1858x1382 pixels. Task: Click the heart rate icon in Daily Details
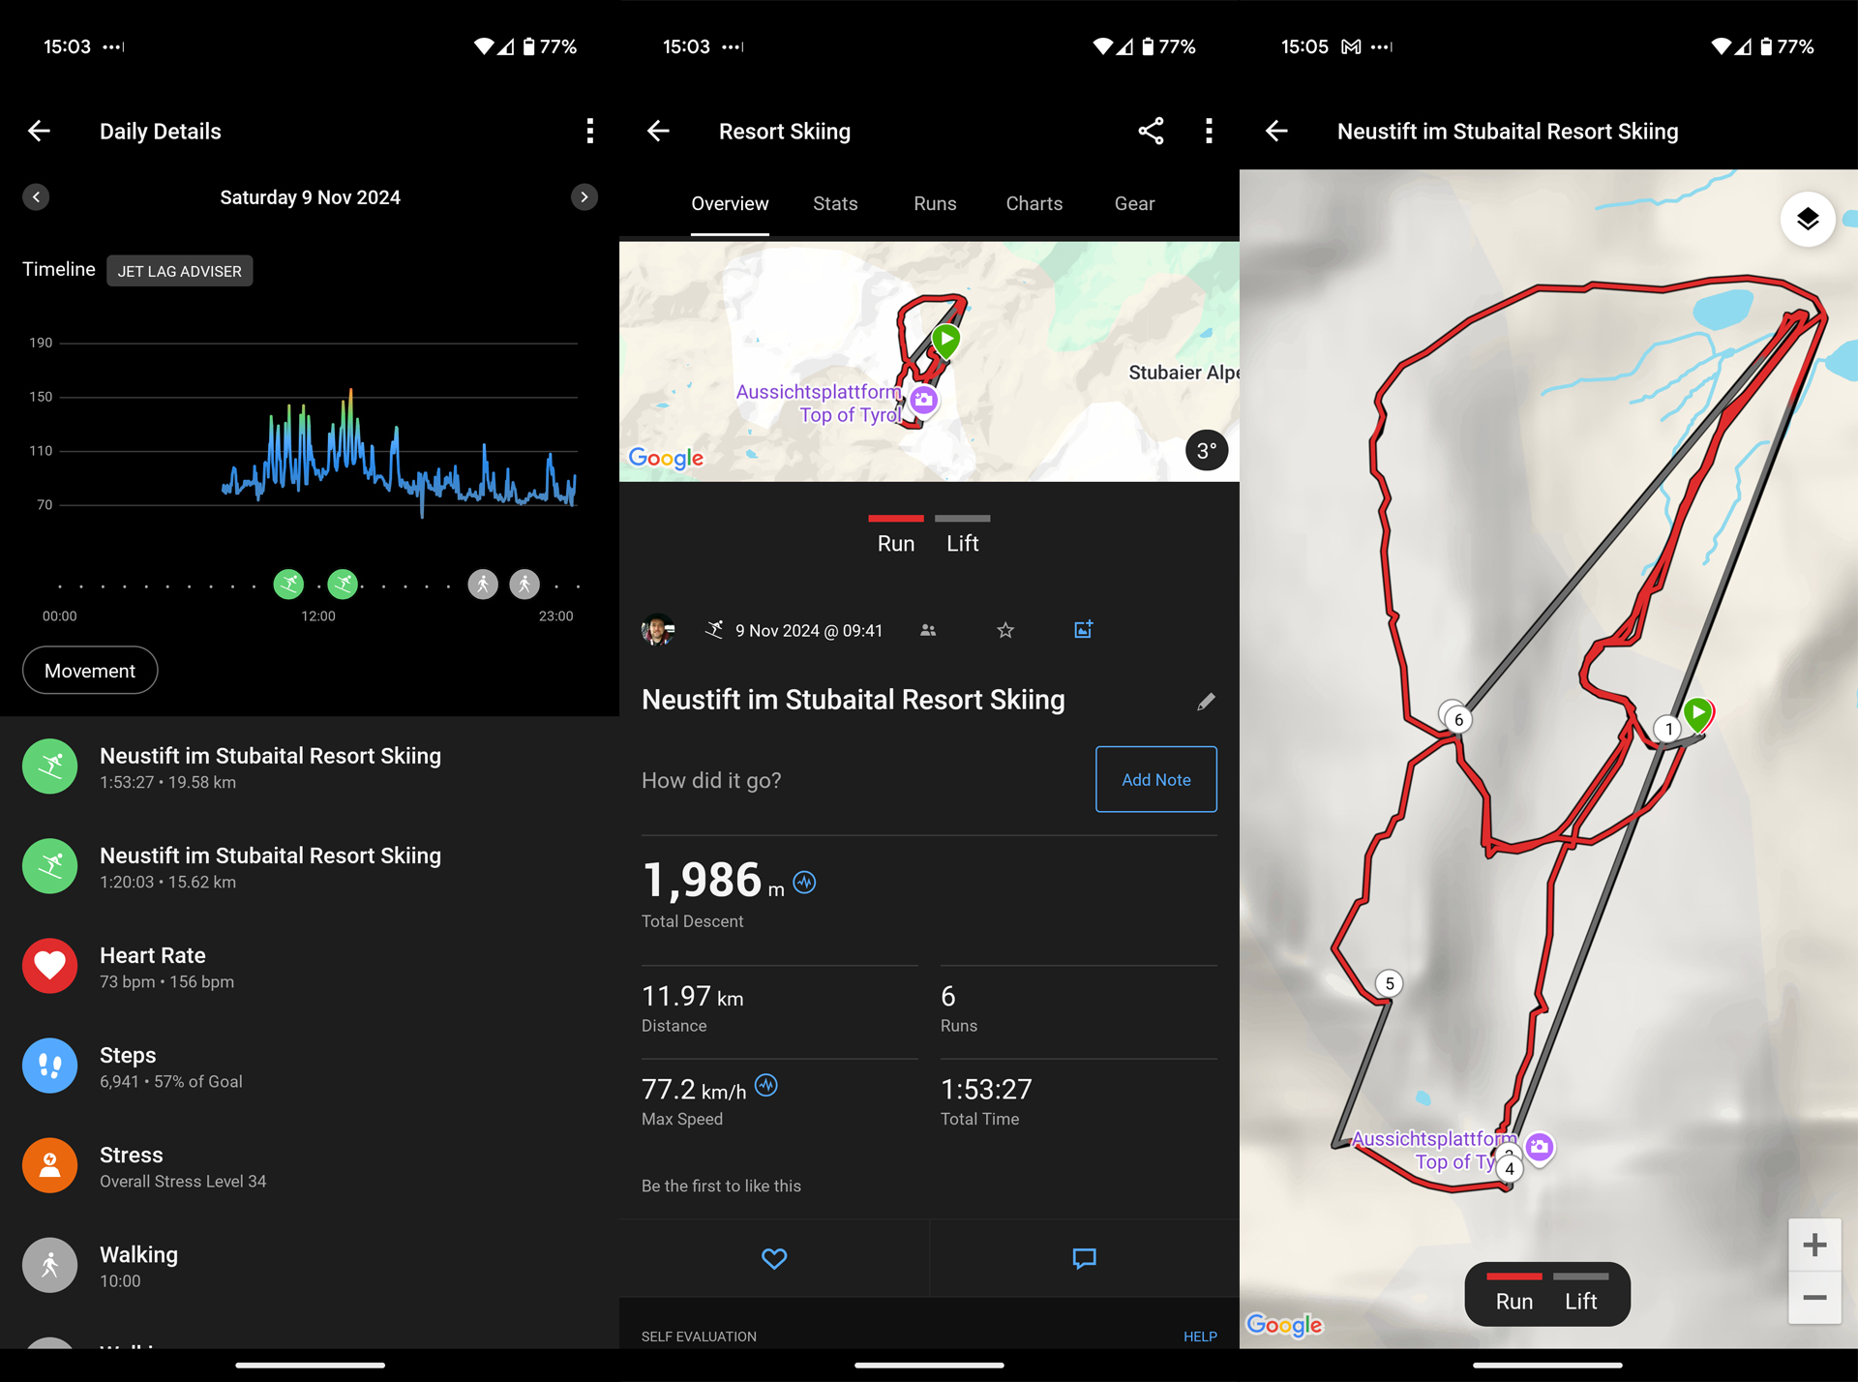click(52, 966)
